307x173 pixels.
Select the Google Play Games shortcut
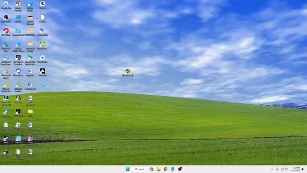pos(30,60)
